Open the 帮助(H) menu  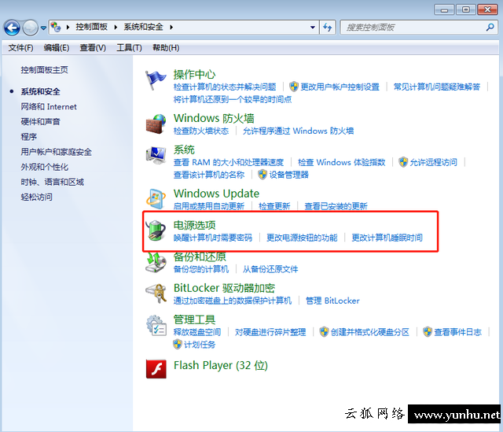166,48
